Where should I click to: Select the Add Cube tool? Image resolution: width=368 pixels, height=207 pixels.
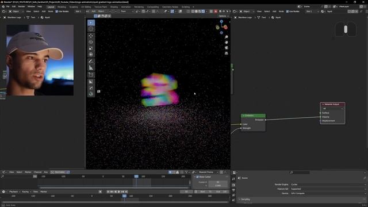(91, 75)
